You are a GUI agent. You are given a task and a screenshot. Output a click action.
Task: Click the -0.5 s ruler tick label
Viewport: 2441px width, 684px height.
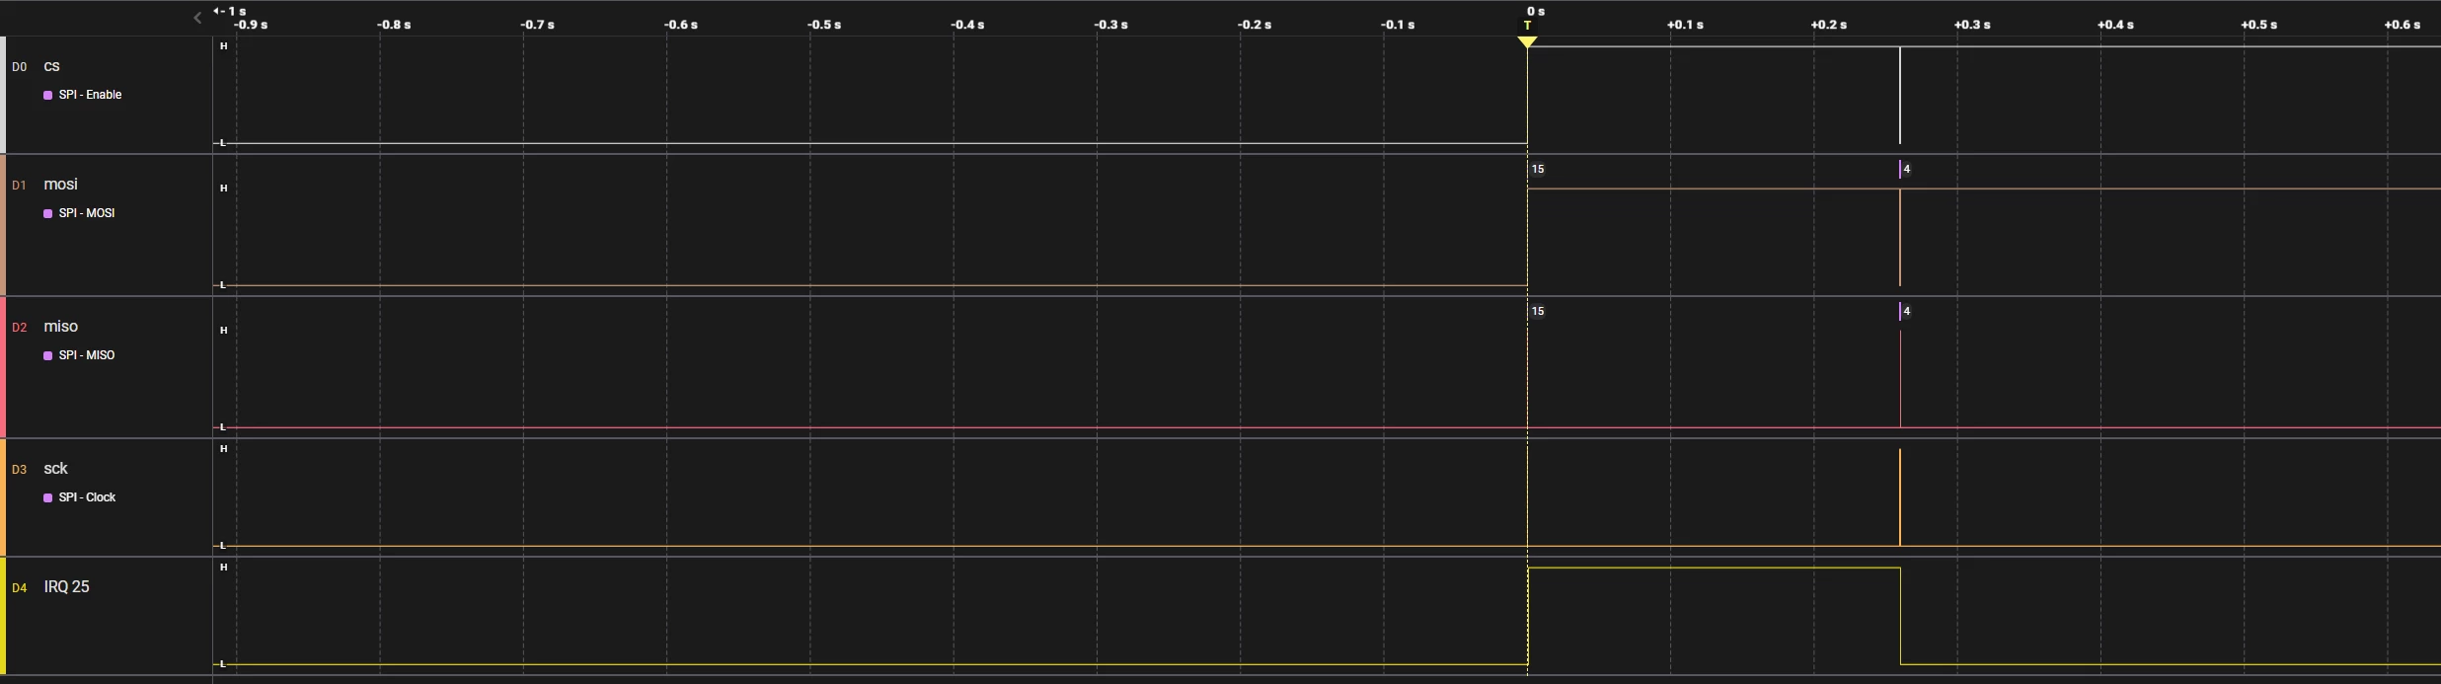point(824,25)
